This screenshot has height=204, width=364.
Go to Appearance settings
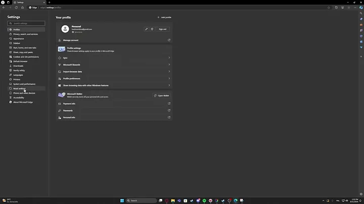tap(26, 39)
